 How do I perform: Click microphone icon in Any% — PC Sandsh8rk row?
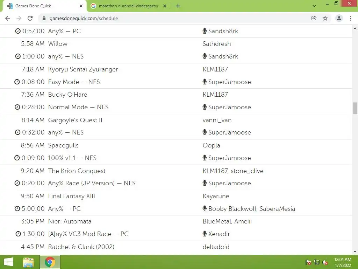tap(205, 31)
